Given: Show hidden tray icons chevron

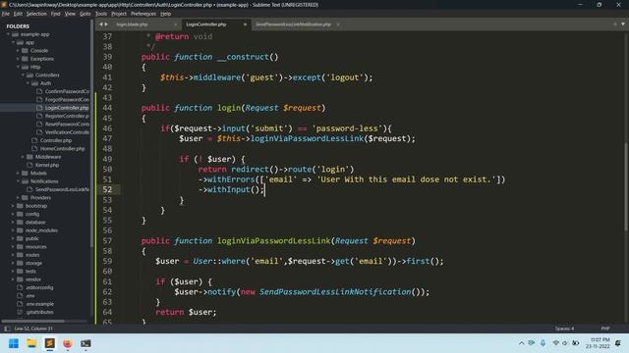Looking at the screenshot, I should (x=522, y=343).
